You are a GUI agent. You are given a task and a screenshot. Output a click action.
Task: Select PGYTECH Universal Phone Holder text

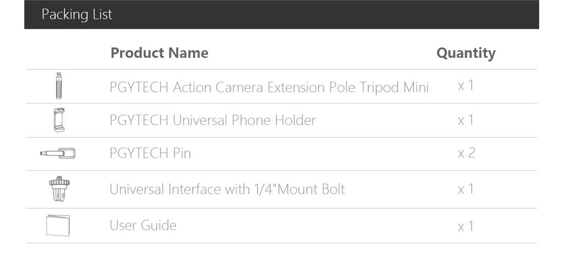[x=212, y=120]
